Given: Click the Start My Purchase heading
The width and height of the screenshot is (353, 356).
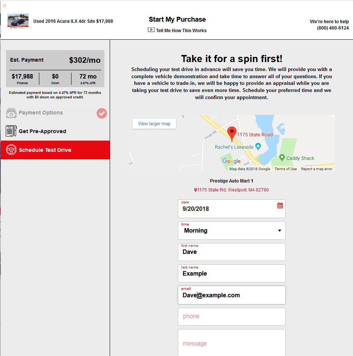Looking at the screenshot, I should 177,19.
